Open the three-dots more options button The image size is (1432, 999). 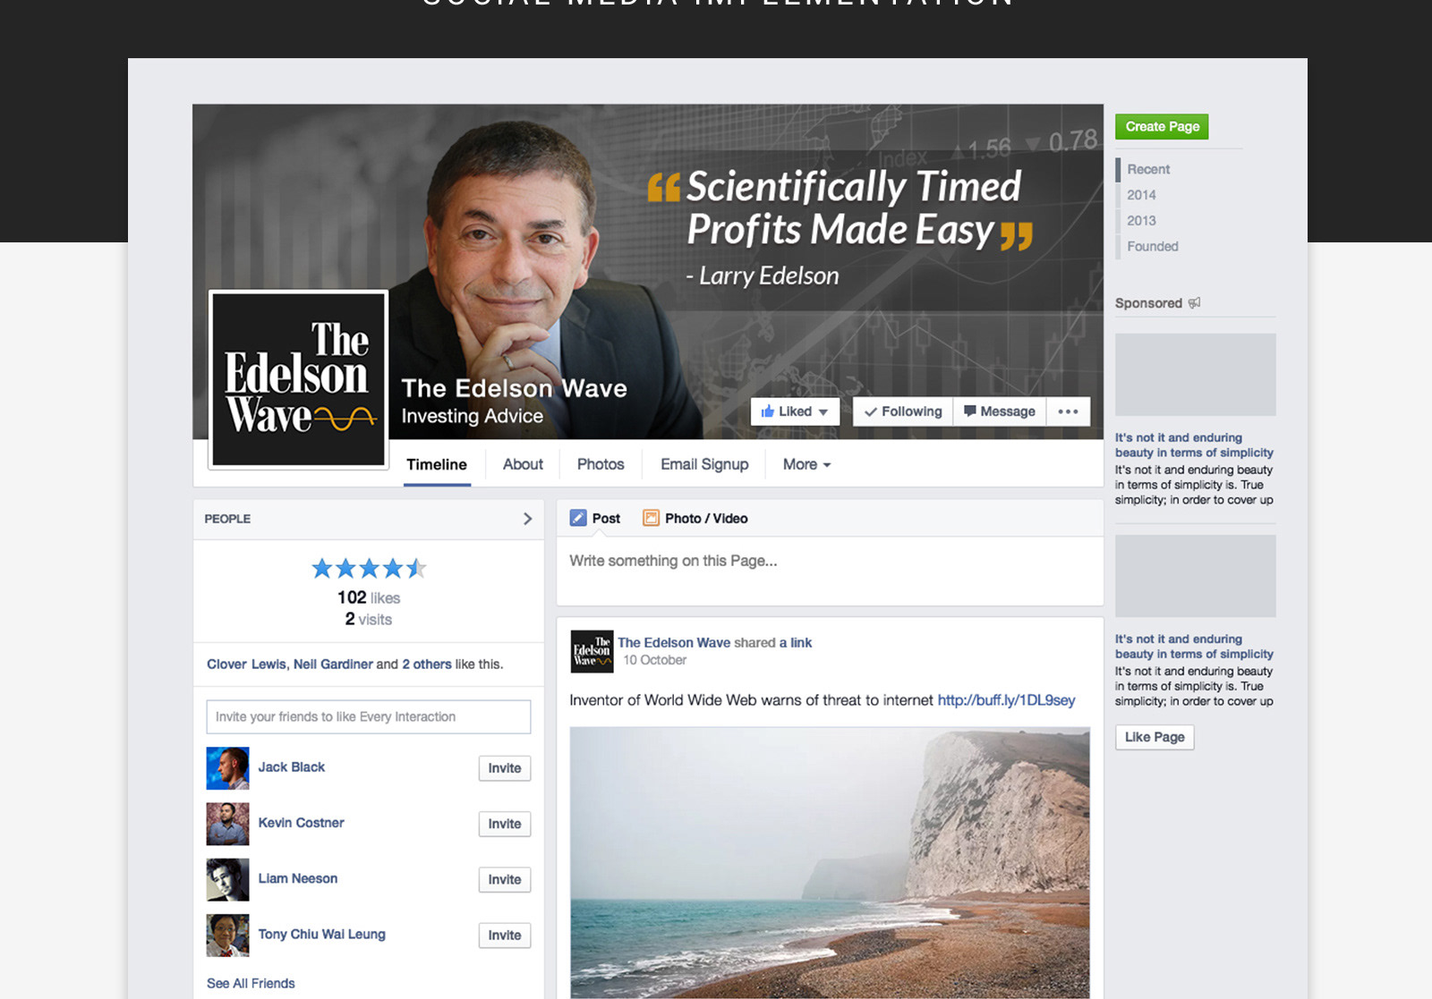coord(1068,411)
